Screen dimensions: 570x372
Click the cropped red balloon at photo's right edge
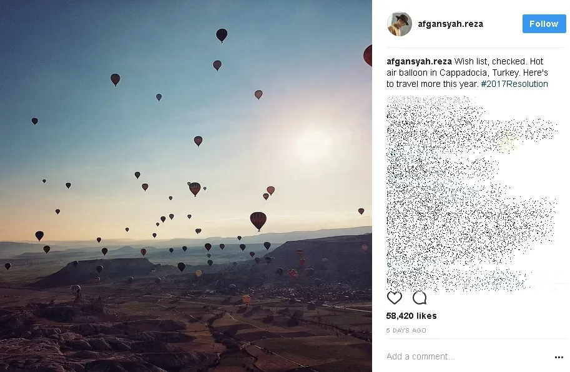click(368, 56)
